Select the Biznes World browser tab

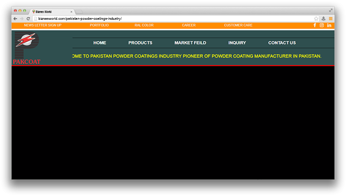(51, 11)
